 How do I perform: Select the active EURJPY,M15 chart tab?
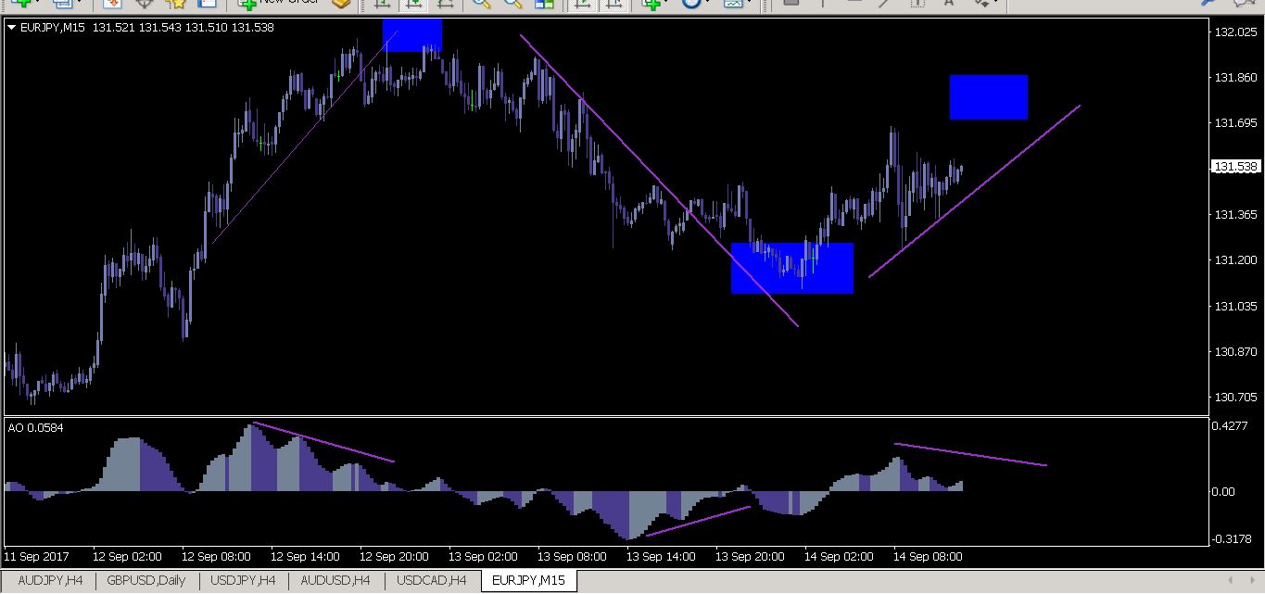529,581
